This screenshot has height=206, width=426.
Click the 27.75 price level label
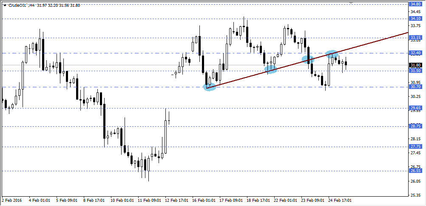tap(415, 147)
